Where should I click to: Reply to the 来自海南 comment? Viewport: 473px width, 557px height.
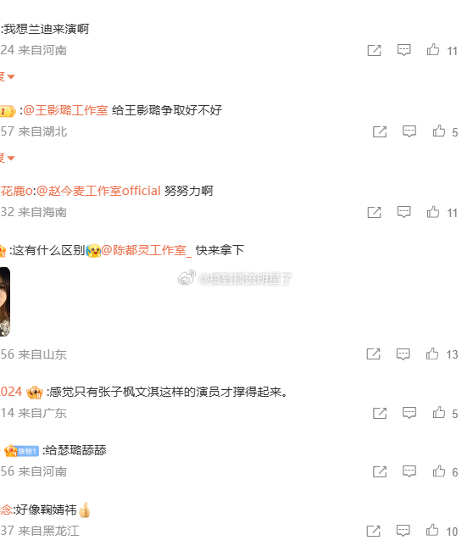point(403,212)
